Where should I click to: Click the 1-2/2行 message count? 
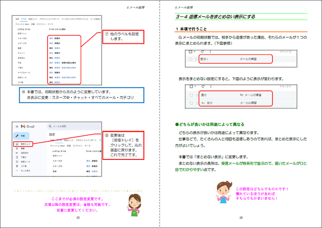[285, 86]
